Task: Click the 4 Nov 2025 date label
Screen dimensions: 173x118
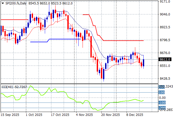Action: coord(84,115)
